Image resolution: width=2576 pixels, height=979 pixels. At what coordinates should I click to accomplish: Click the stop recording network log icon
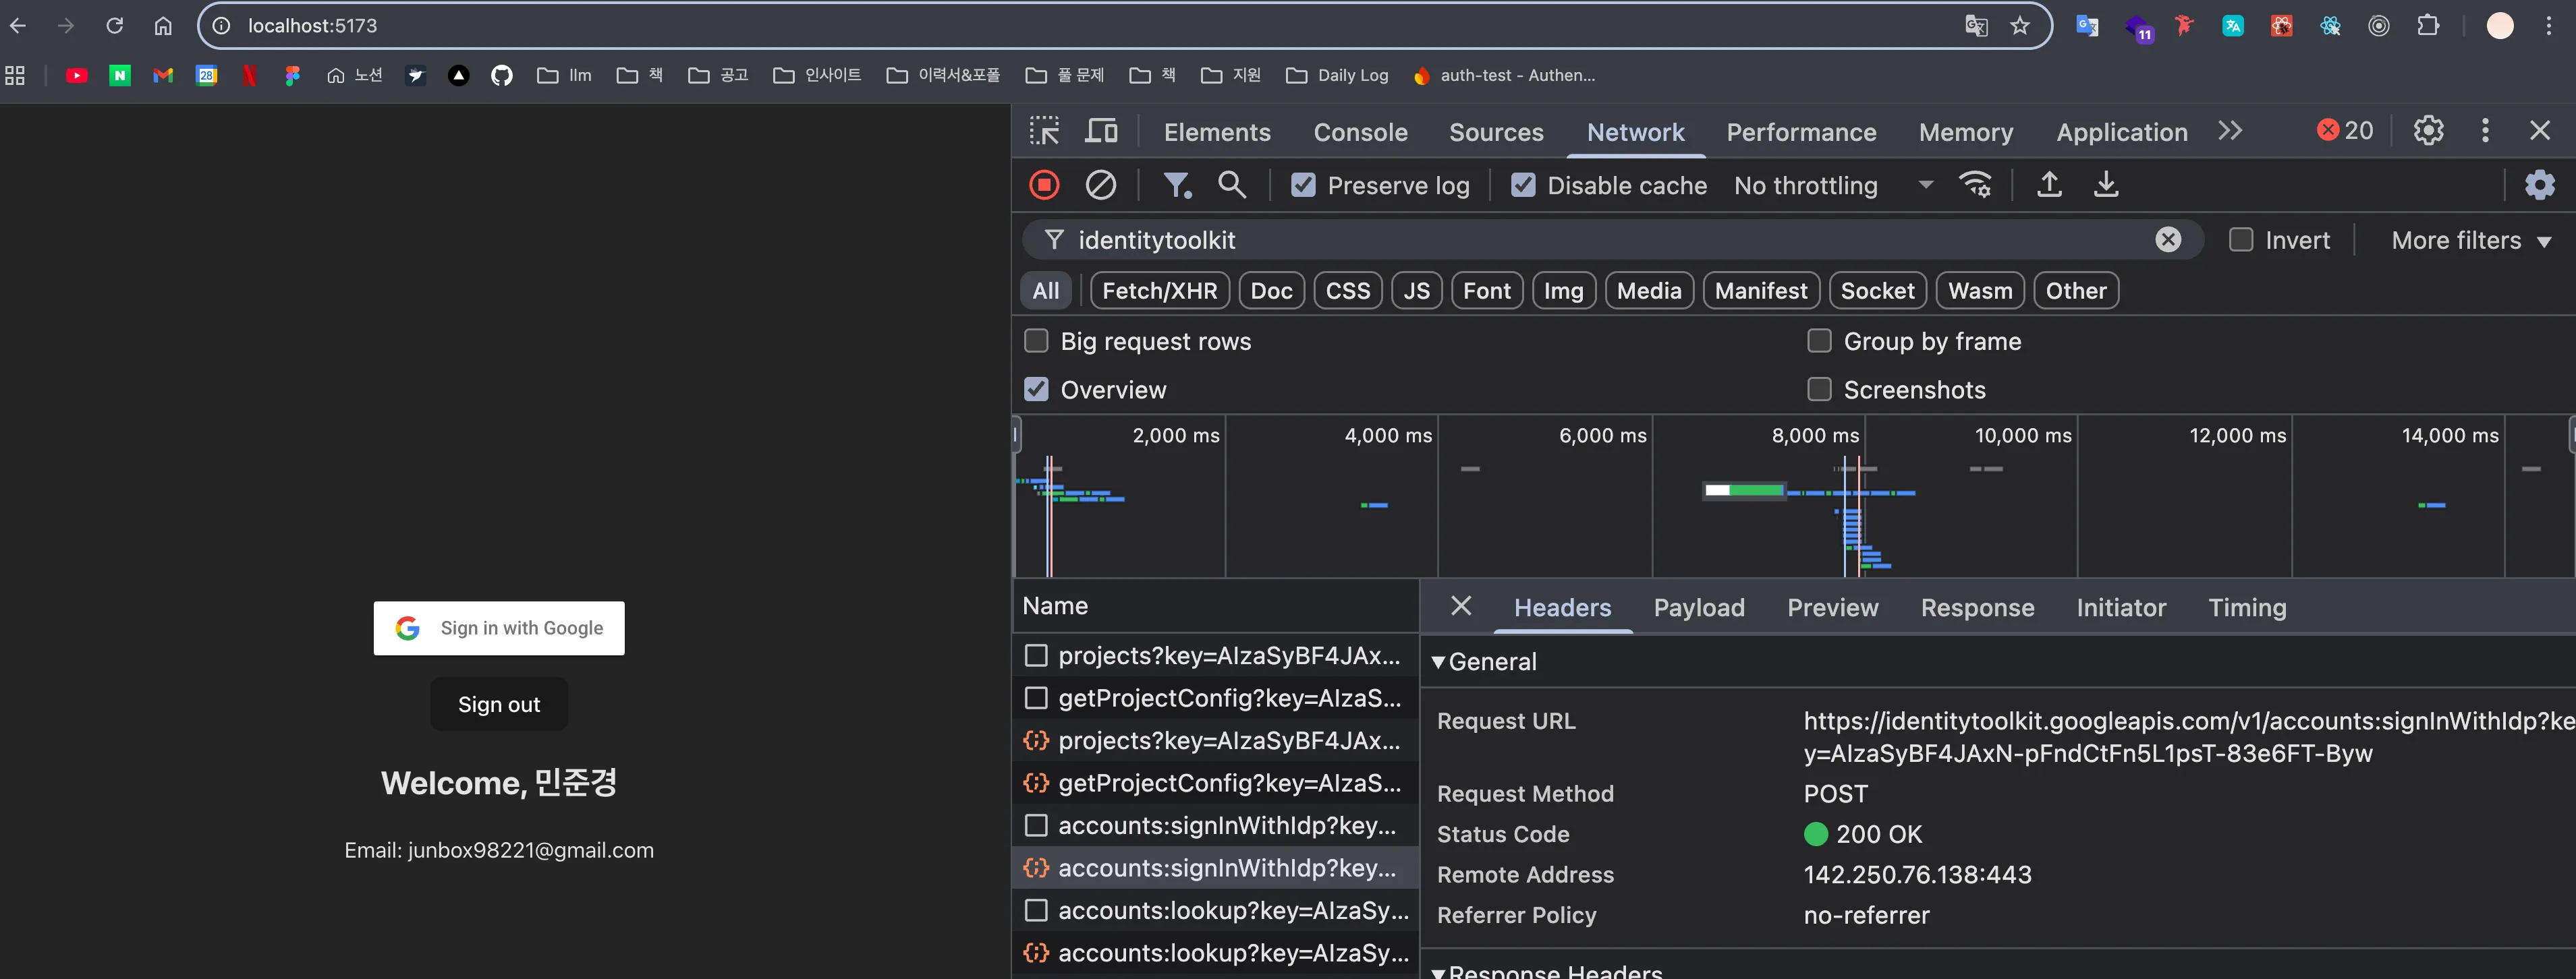click(x=1044, y=185)
